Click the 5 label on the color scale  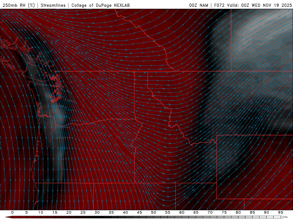coord(26,212)
